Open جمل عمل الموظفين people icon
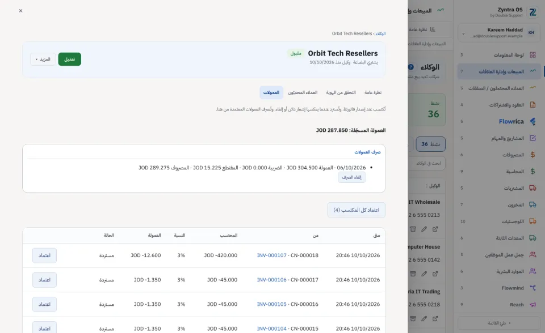The height and width of the screenshot is (333, 545). (x=533, y=255)
